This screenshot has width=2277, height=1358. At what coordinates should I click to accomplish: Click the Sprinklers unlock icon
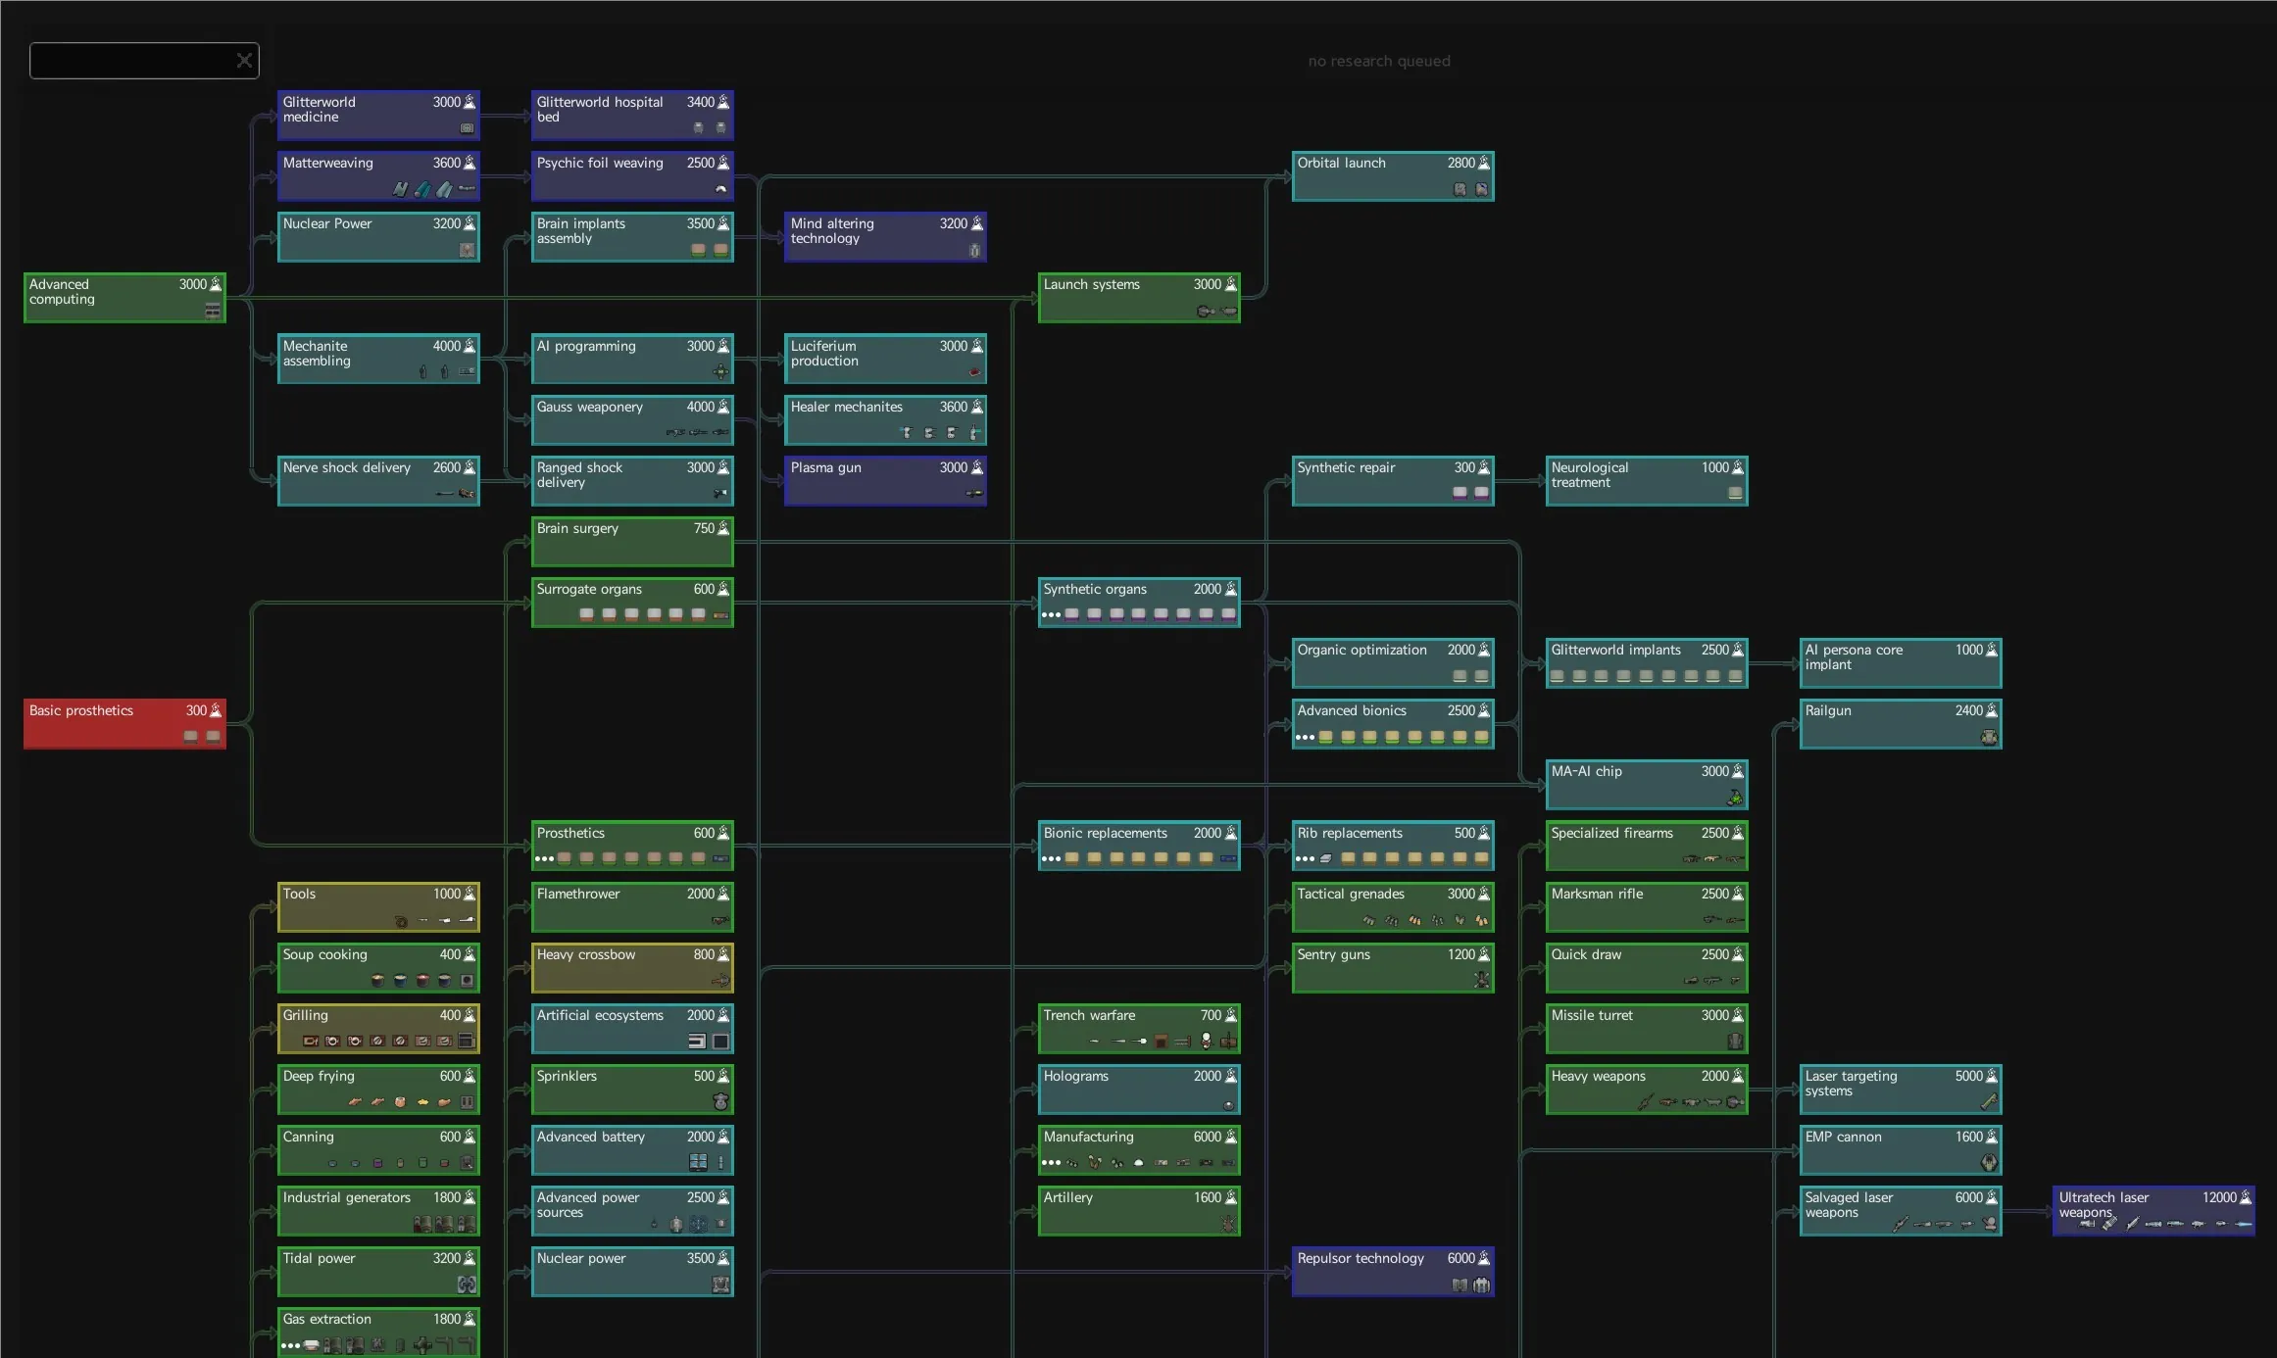[720, 1101]
